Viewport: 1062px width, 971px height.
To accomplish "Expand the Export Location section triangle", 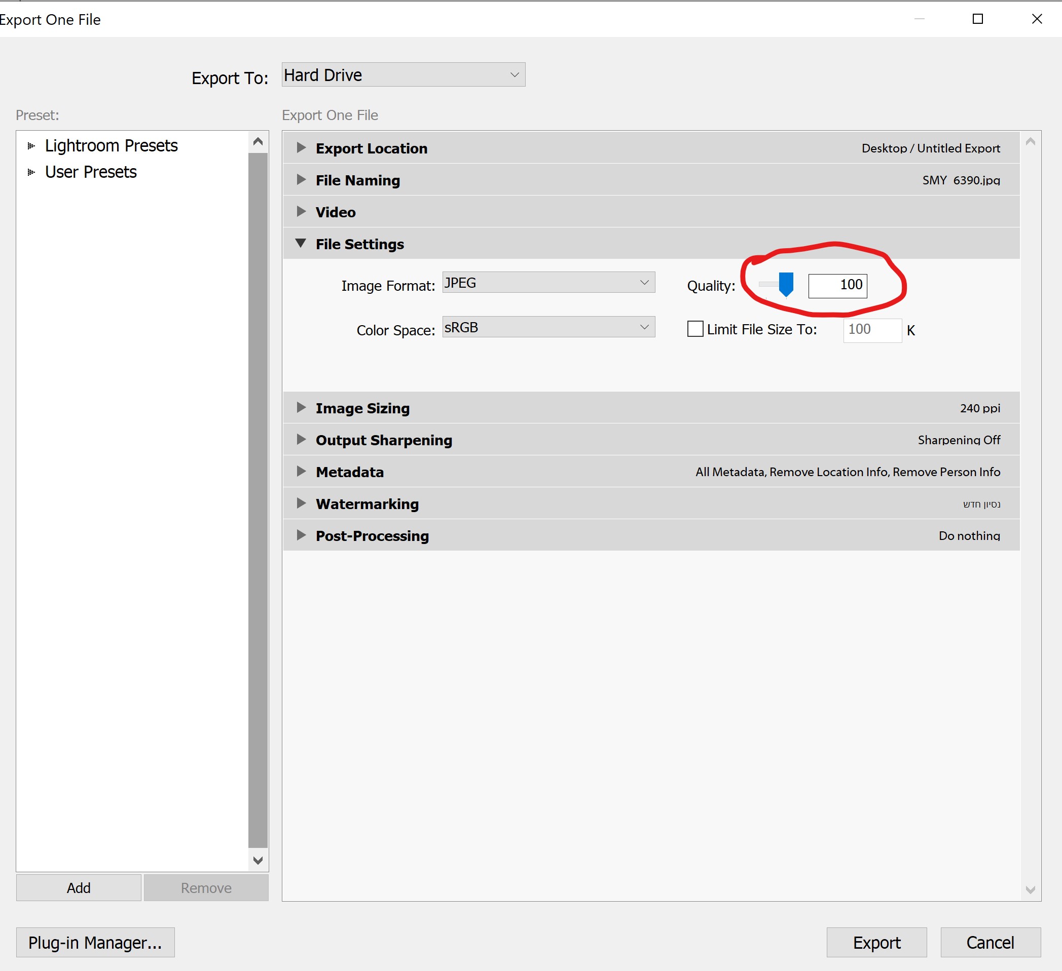I will [301, 148].
